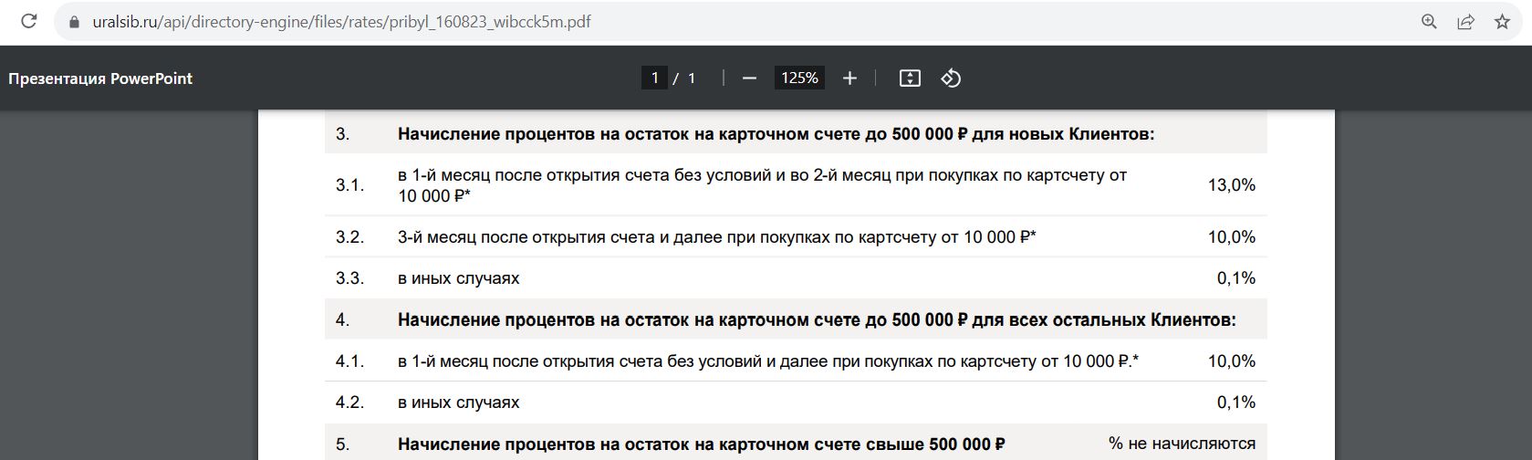Click the 10,0% value in row 3.2
Image resolution: width=1532 pixels, height=460 pixels.
click(1232, 237)
